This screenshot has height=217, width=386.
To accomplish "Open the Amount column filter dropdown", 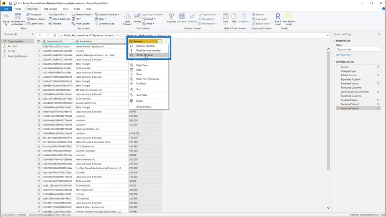I will click(159, 41).
